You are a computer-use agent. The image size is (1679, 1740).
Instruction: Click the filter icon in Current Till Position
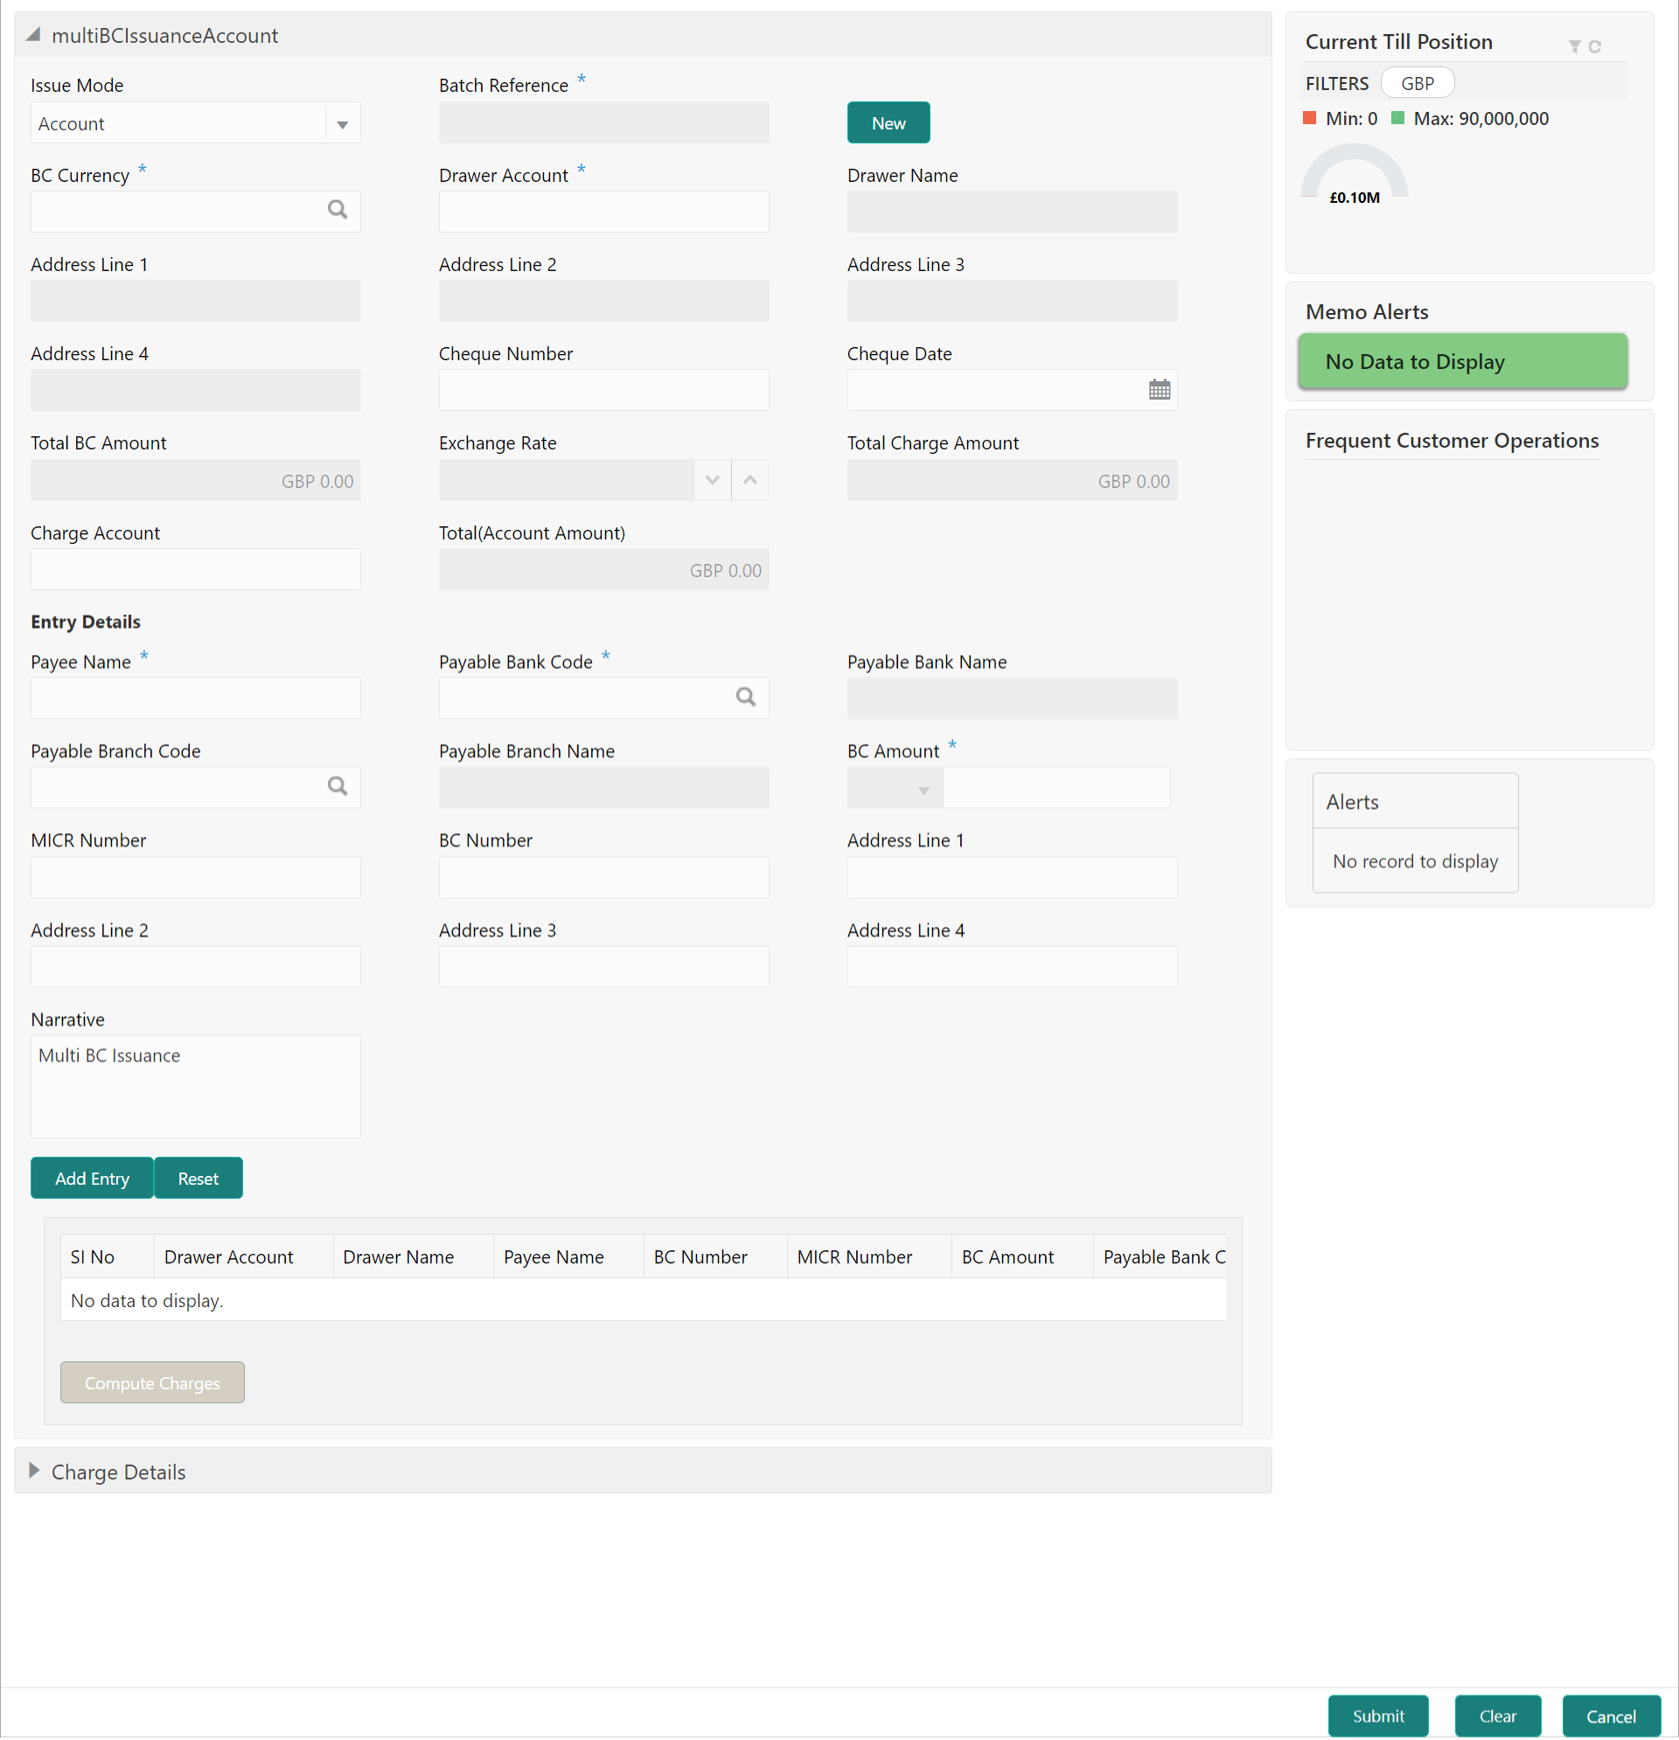(x=1573, y=46)
